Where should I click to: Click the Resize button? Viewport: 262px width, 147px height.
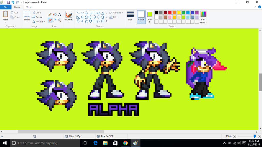(37, 17)
